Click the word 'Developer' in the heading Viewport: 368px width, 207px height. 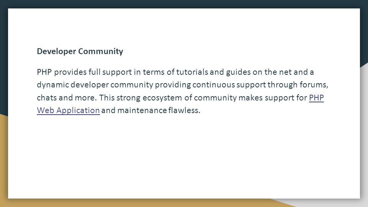[x=56, y=51]
